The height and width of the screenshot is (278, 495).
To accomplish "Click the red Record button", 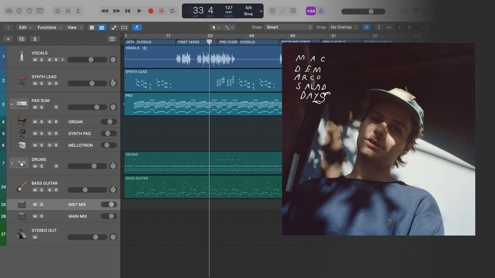I will (151, 11).
